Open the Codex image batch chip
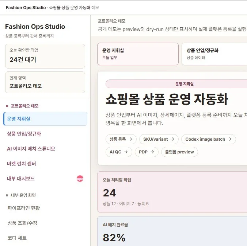 (208, 139)
